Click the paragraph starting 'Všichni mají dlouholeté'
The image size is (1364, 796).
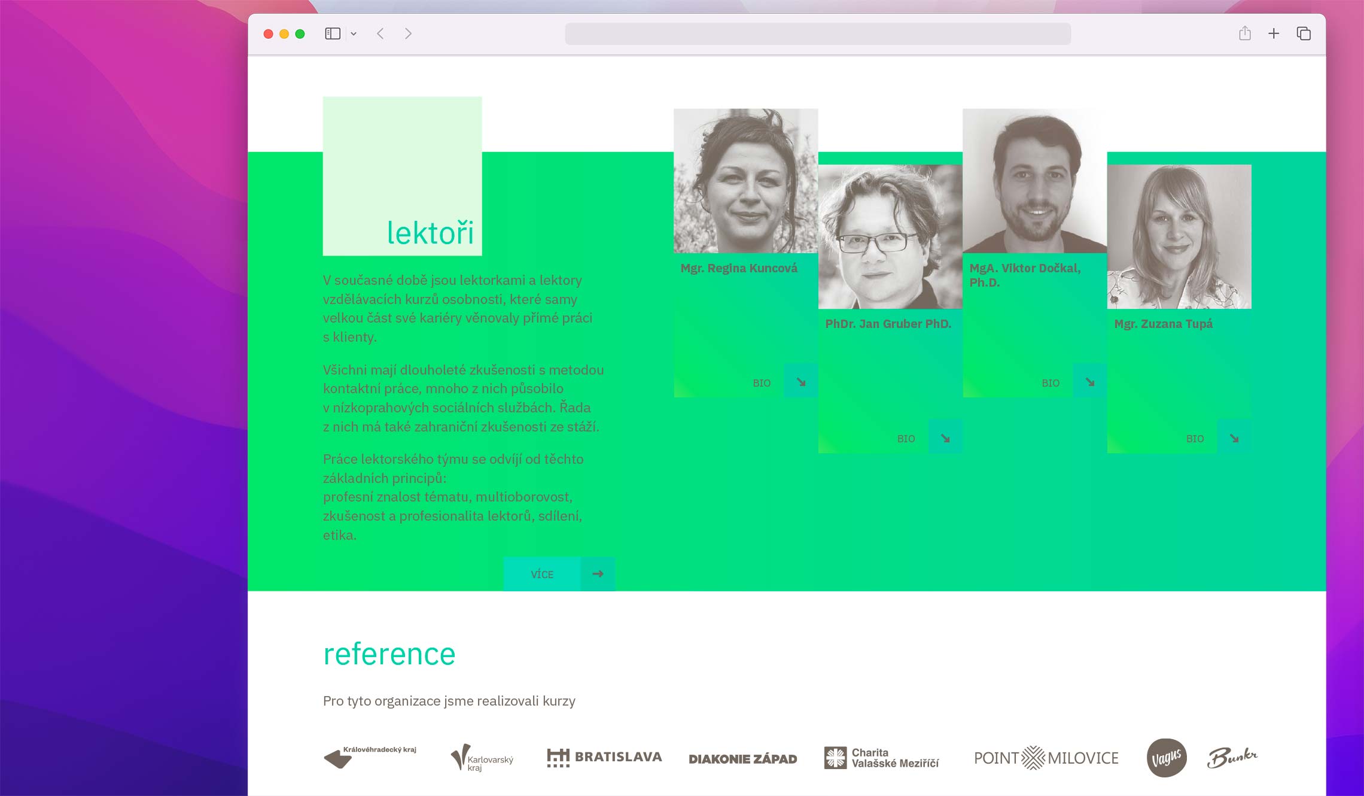pos(464,398)
